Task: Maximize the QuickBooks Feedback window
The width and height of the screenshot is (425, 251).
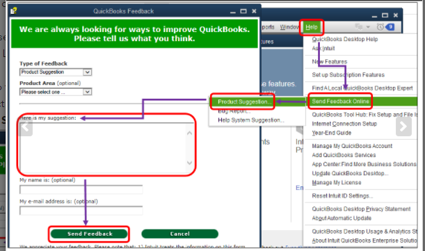Action: (243, 11)
